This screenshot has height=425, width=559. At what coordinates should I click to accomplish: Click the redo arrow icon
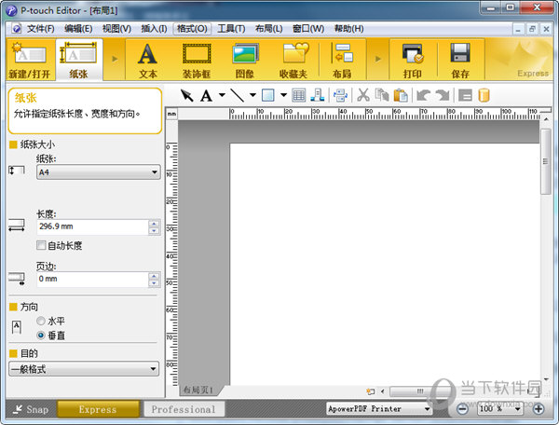coord(443,95)
